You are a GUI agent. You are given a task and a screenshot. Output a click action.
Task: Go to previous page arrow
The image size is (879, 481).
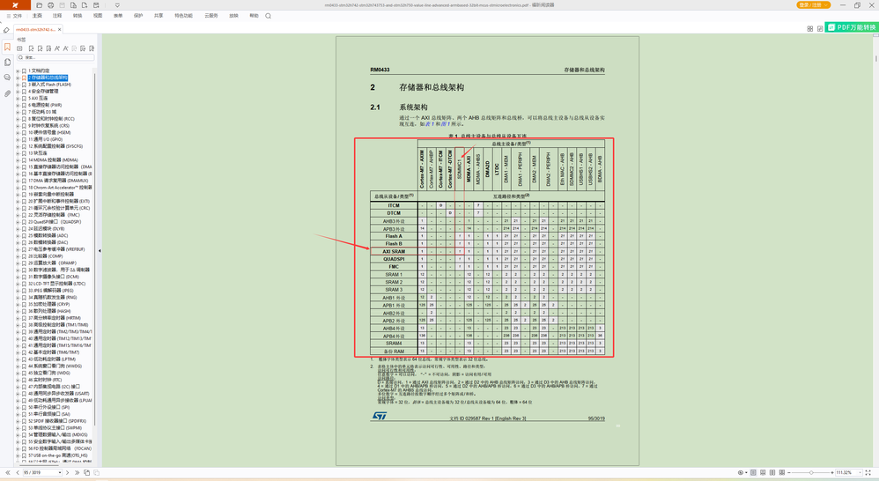18,472
